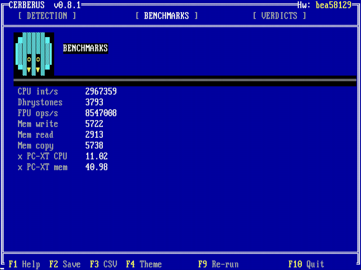This screenshot has width=361, height=270.
Task: Click the Mem copy label
Action: [36, 145]
